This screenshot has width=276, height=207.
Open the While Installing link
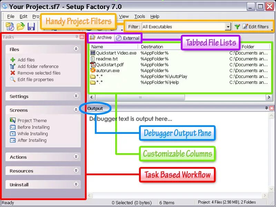(x=33, y=134)
